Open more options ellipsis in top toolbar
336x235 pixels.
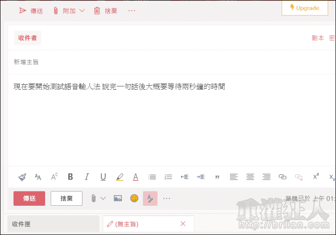132,11
